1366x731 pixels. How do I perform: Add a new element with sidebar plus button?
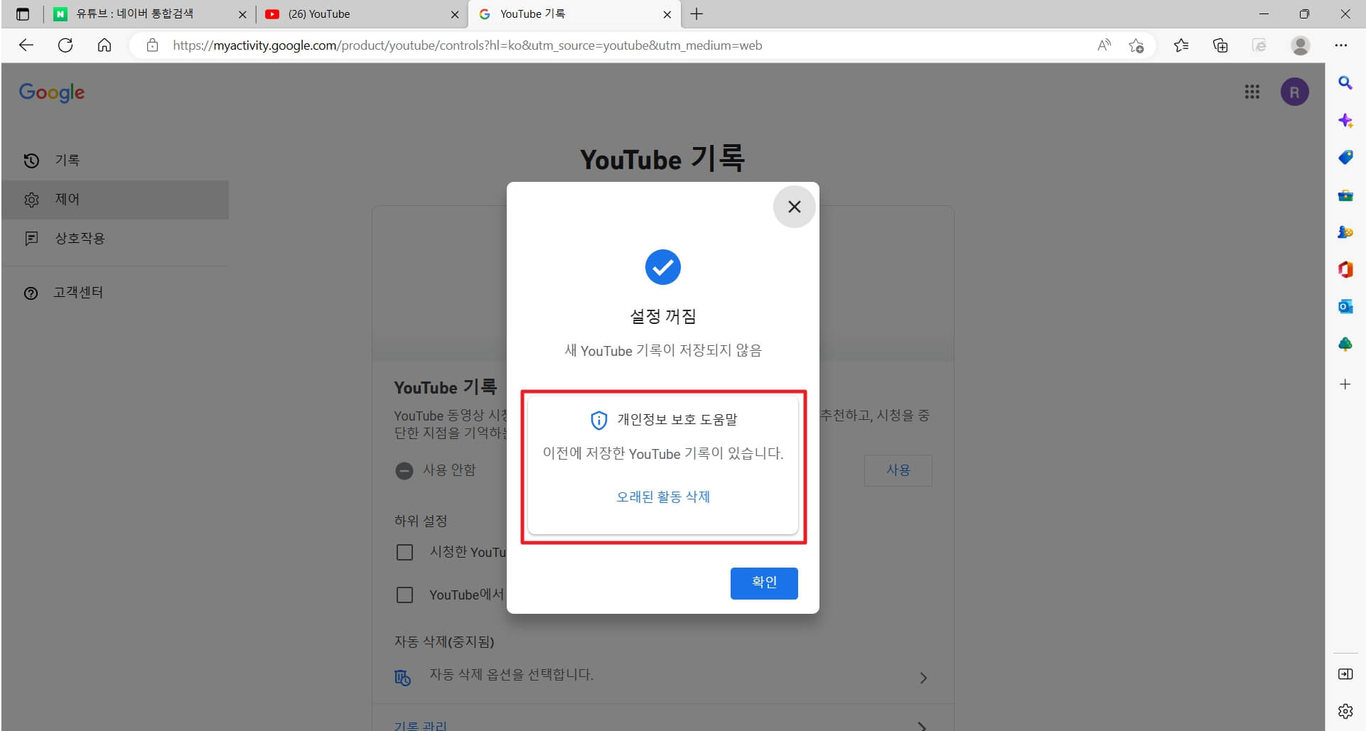point(1345,384)
